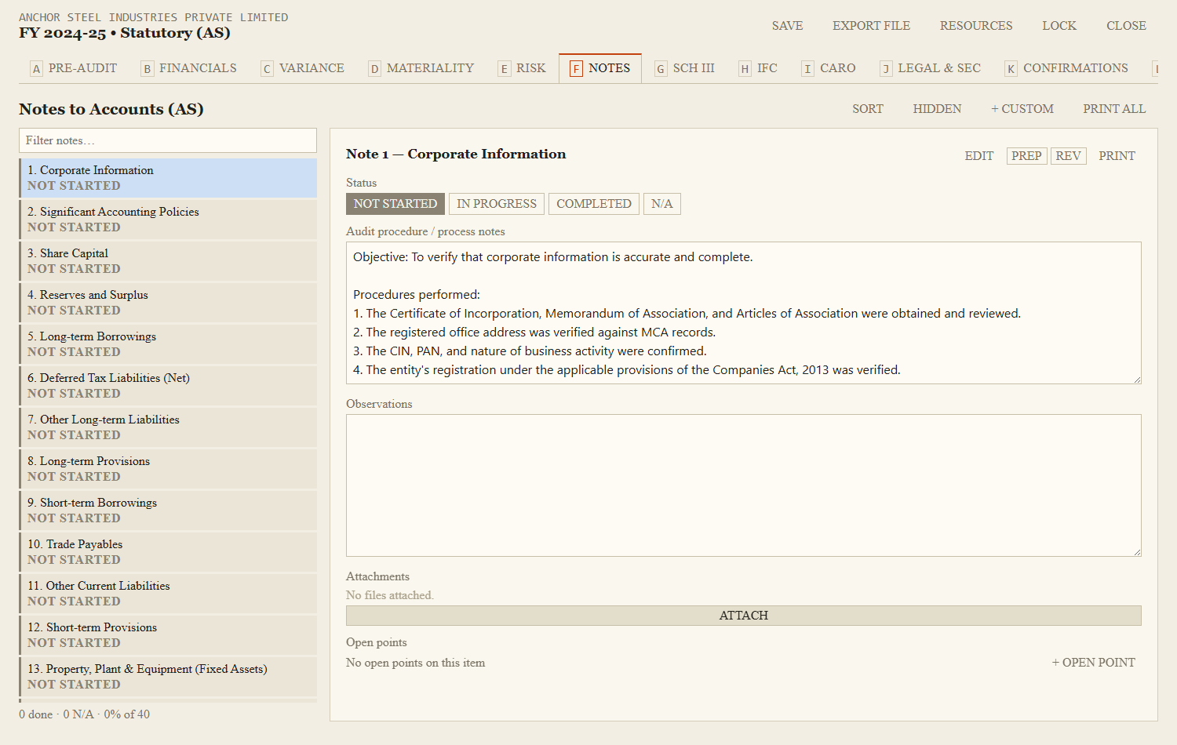Viewport: 1177px width, 745px height.
Task: Switch to the Financials tab
Action: 189,68
